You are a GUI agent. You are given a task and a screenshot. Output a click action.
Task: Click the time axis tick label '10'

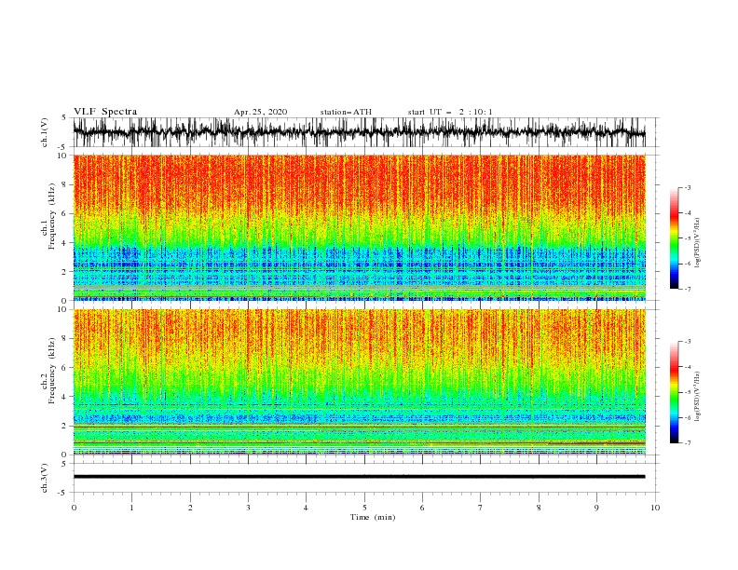655,508
